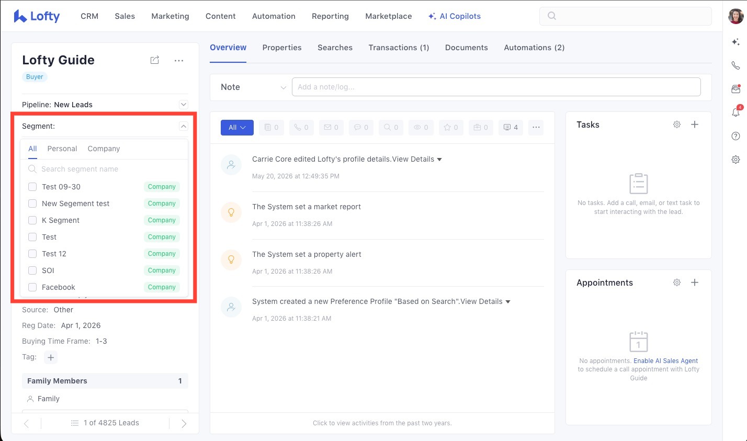The image size is (747, 441).
Task: Collapse the Segment dropdown
Action: click(184, 126)
